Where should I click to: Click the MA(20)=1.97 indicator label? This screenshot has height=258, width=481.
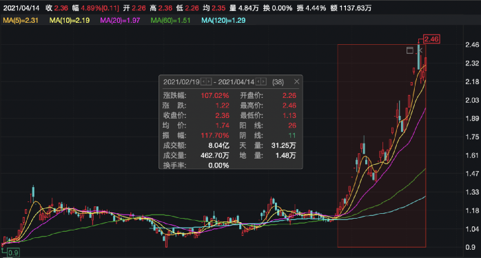pos(120,21)
